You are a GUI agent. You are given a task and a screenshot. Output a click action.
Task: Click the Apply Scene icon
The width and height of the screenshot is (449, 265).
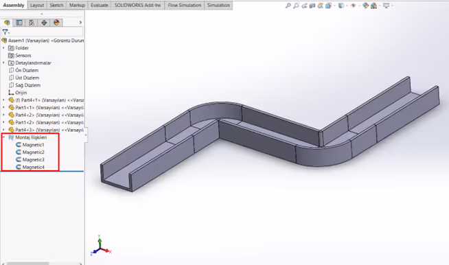click(373, 5)
